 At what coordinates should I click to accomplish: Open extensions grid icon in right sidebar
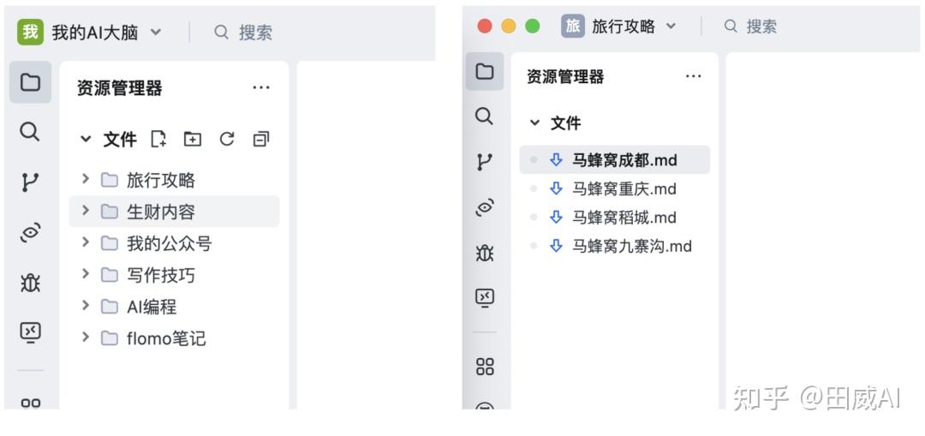click(484, 367)
